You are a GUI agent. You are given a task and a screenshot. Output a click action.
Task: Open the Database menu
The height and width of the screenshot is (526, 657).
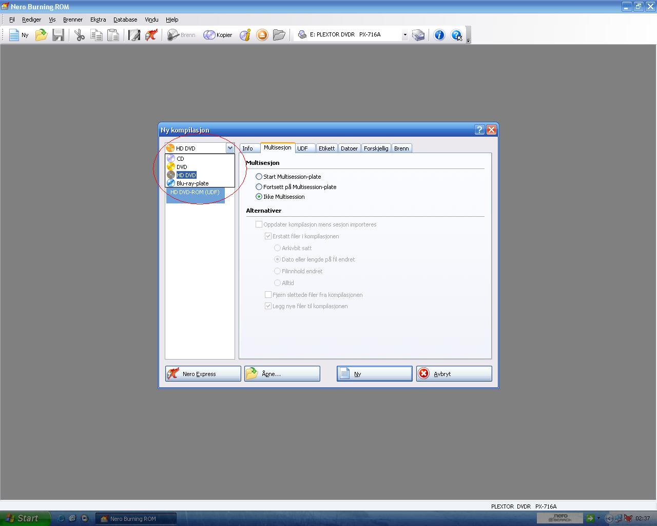(125, 20)
